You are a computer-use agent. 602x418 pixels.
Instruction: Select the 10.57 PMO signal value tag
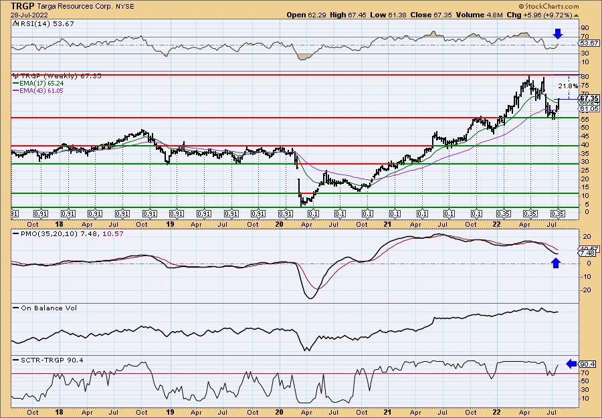click(589, 249)
